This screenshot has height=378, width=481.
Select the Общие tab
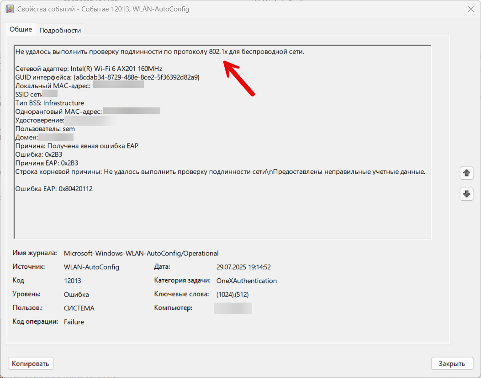coord(21,29)
